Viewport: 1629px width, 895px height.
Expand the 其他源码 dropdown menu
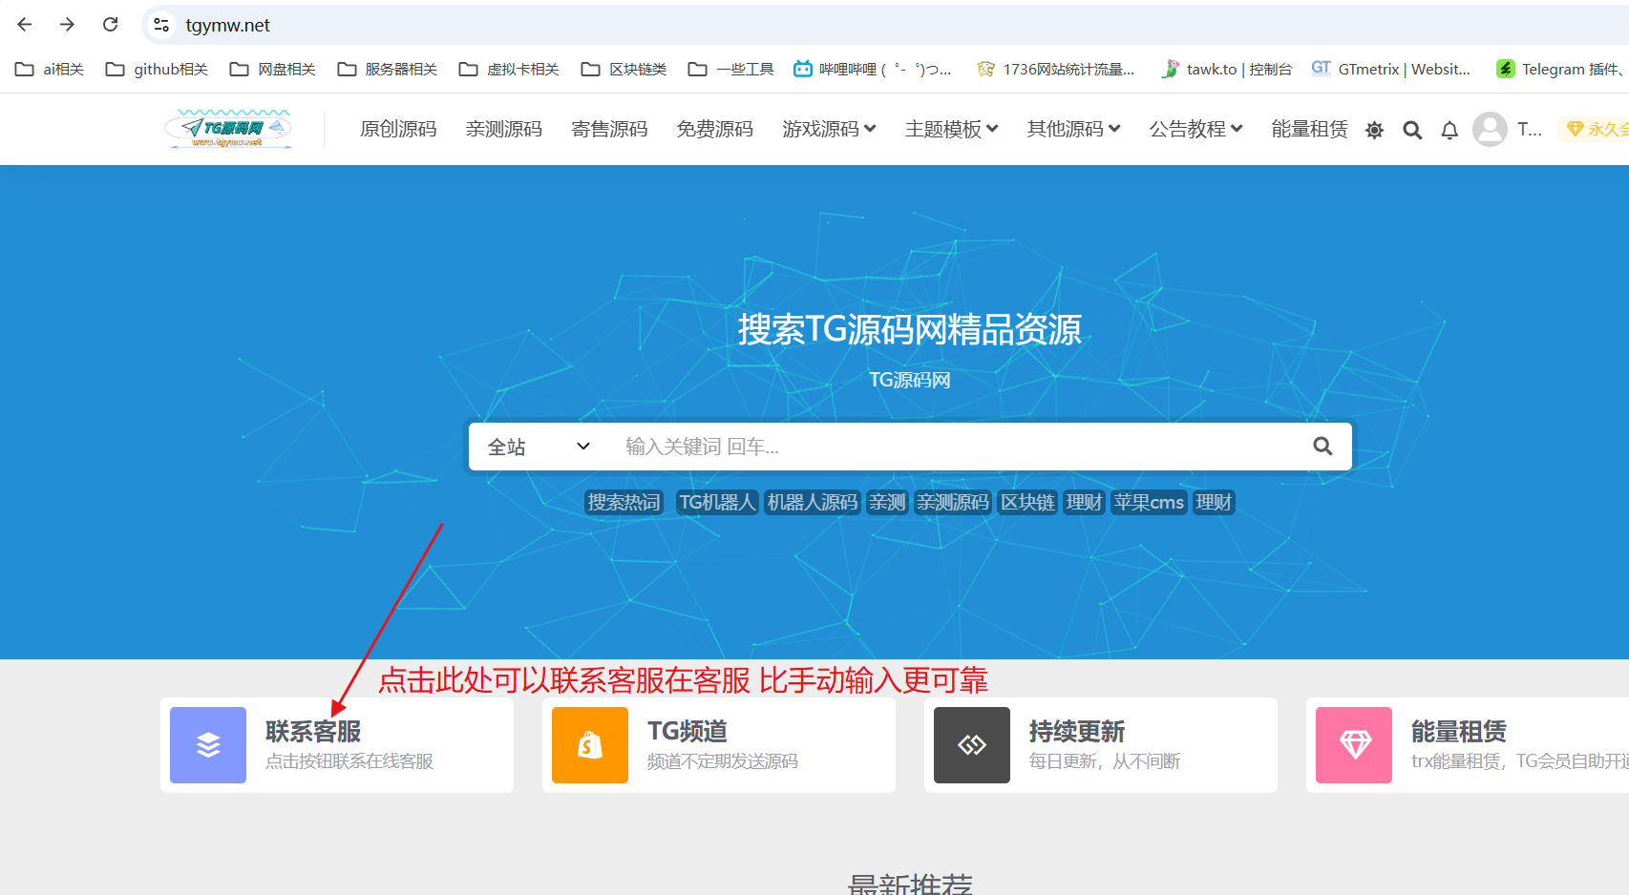point(1073,129)
